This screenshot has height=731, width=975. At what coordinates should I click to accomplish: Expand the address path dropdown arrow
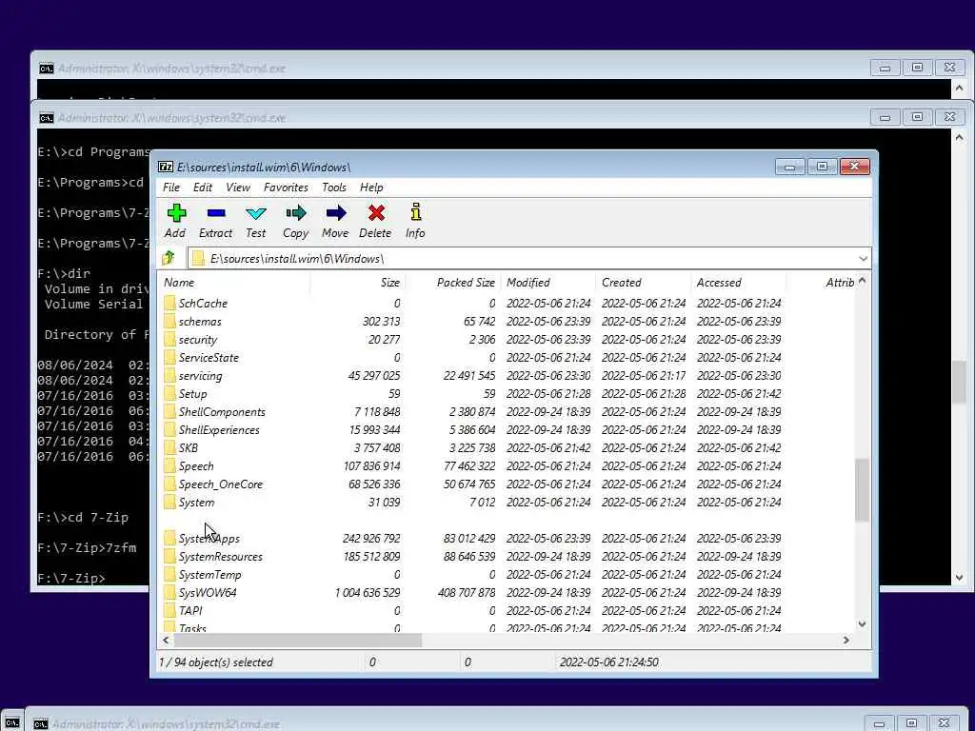tap(863, 258)
